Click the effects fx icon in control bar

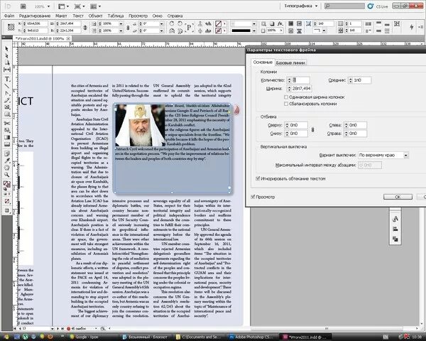pyautogui.click(x=280, y=23)
